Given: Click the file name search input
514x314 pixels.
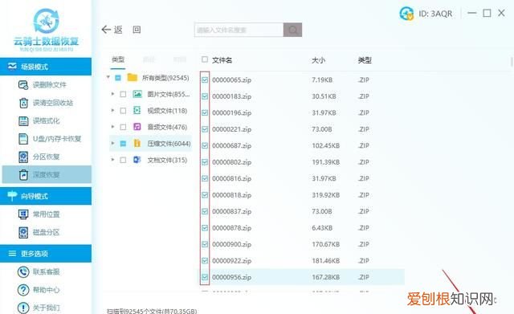Looking at the screenshot, I should [239, 30].
